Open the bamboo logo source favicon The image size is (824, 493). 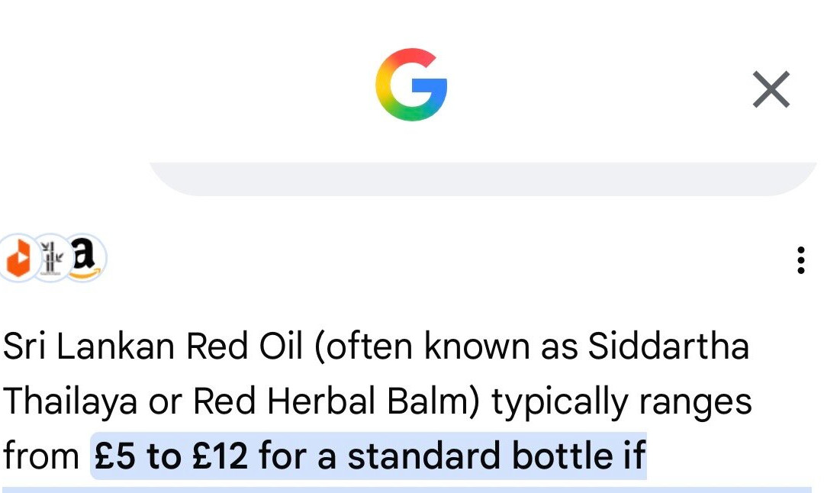pos(52,257)
